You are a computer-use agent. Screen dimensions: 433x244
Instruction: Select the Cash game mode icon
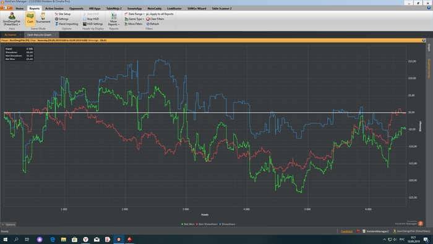click(x=30, y=19)
